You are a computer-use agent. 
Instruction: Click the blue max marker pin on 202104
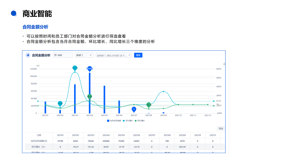click(x=90, y=68)
